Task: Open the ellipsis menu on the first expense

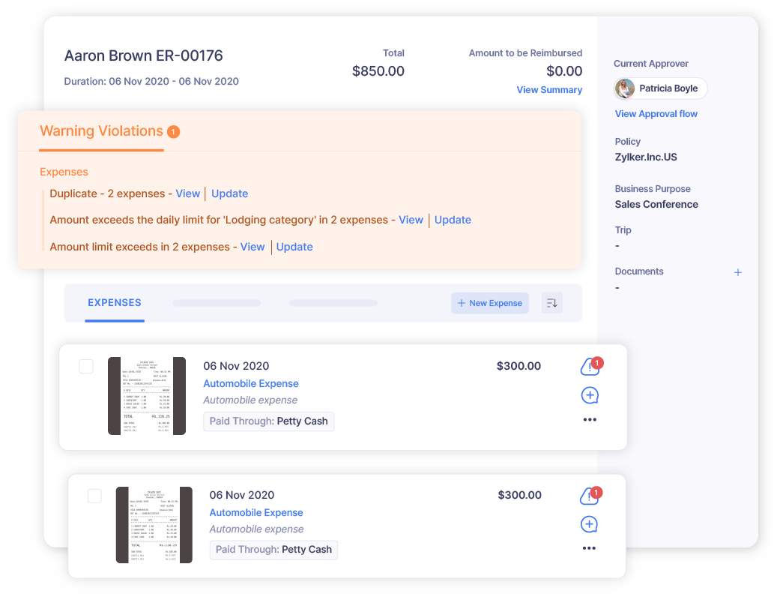Action: click(x=590, y=419)
